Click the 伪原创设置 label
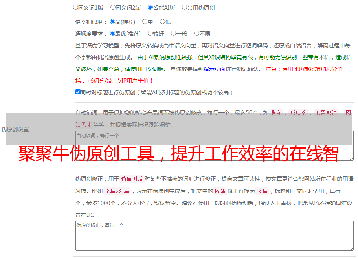 pos(15,129)
